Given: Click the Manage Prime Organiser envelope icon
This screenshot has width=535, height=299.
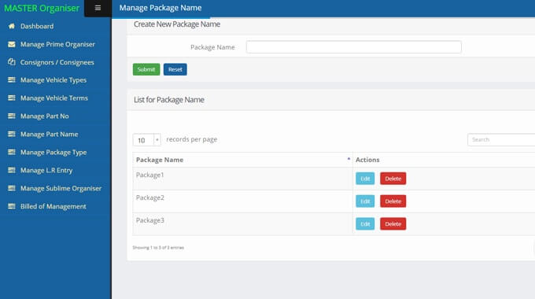Looking at the screenshot, I should tap(12, 44).
